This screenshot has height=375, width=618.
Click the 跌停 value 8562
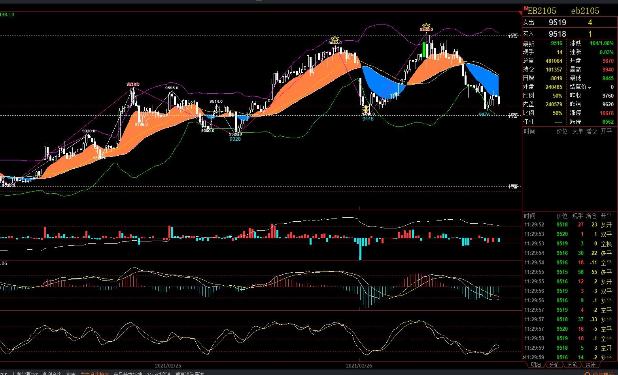608,122
